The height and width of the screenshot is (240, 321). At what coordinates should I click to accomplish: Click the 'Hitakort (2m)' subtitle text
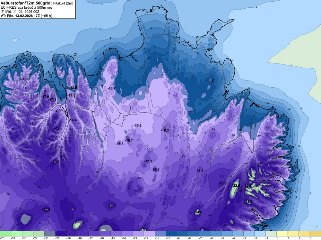[63, 3]
